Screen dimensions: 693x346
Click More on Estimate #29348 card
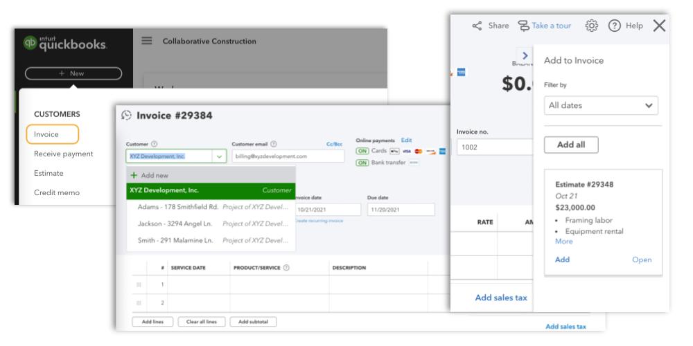pos(563,242)
